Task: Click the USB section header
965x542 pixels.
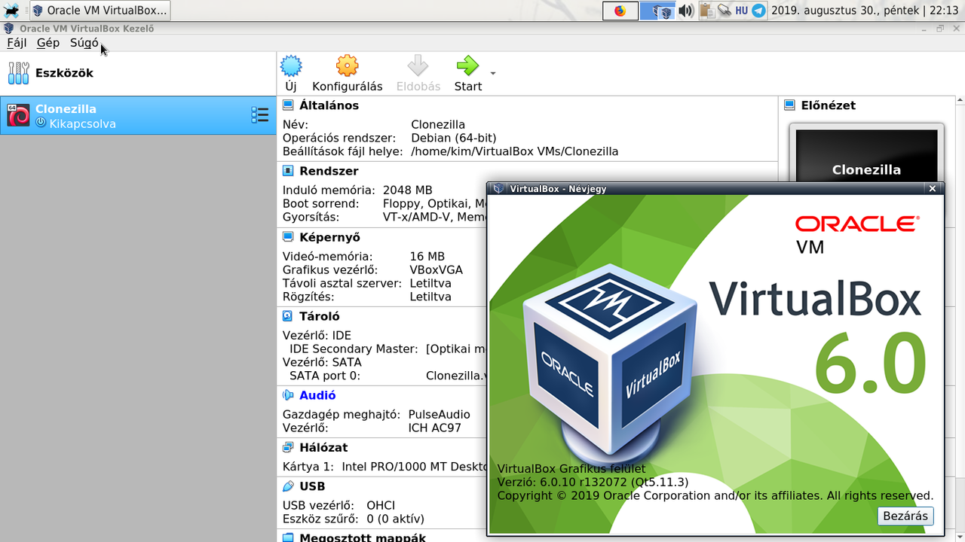Action: pyautogui.click(x=312, y=486)
